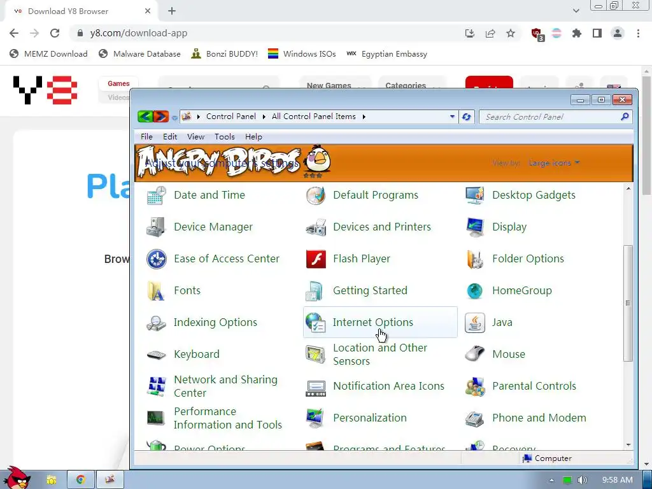Open the Flash Player icon

pyautogui.click(x=316, y=259)
